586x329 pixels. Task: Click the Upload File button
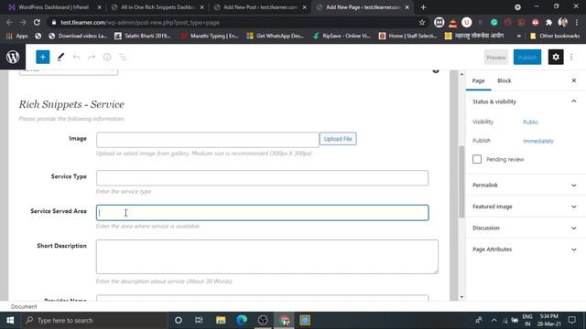(x=338, y=139)
